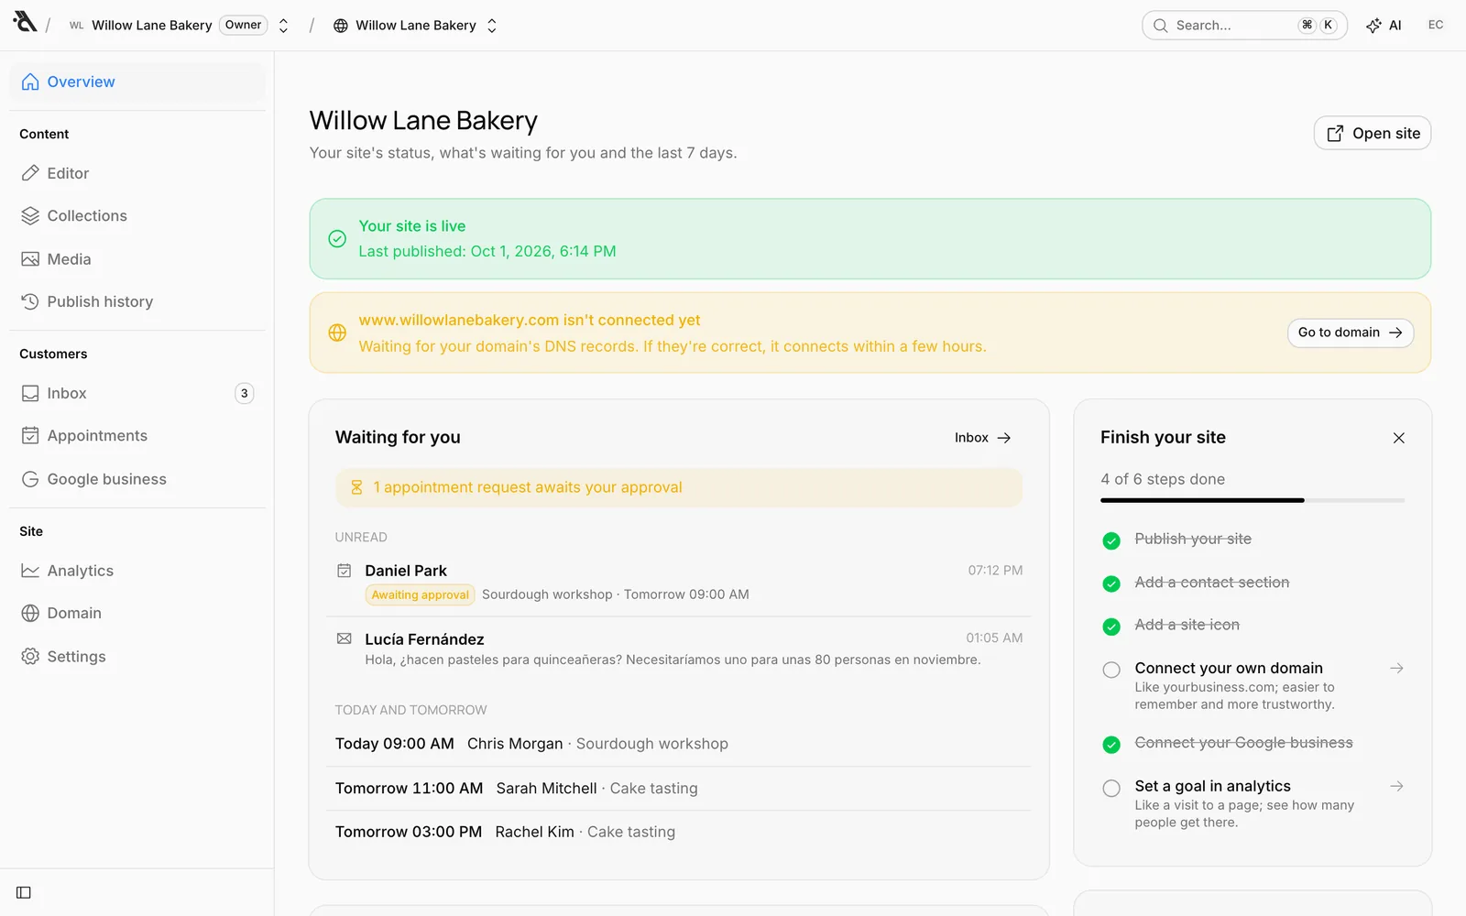This screenshot has height=916, width=1466.
Task: Open Publish history
Action: coord(137,301)
